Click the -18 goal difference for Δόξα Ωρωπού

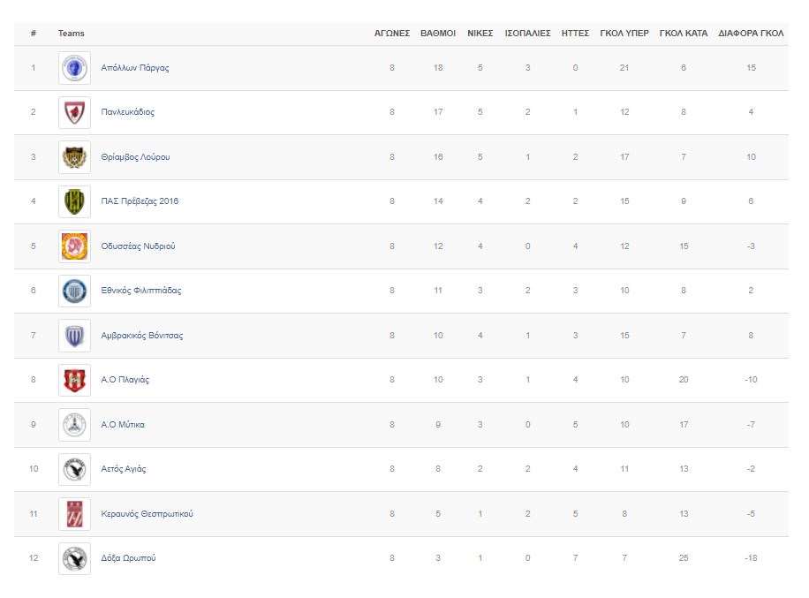752,558
